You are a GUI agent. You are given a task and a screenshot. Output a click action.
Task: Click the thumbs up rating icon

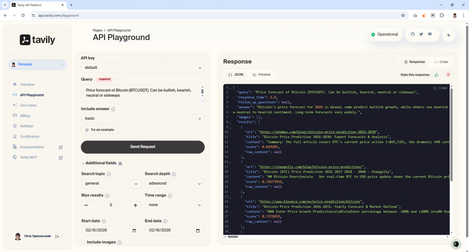coord(436,75)
